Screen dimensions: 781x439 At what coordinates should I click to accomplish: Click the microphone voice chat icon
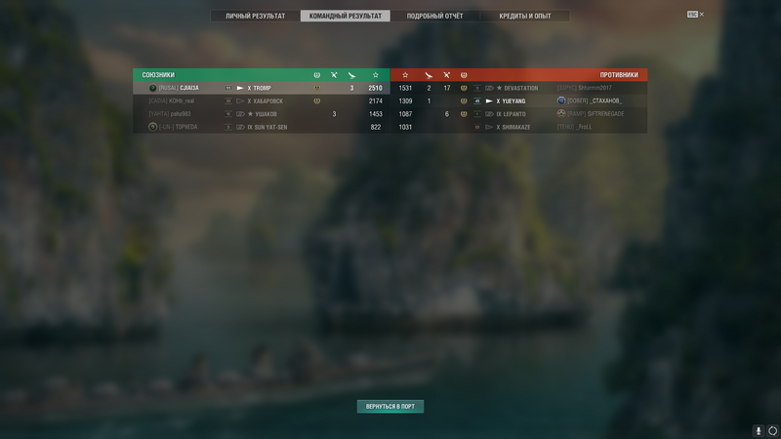pos(759,430)
